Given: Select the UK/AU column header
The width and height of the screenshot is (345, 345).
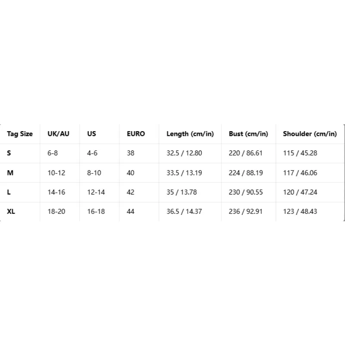Looking at the screenshot, I should pyautogui.click(x=58, y=134).
